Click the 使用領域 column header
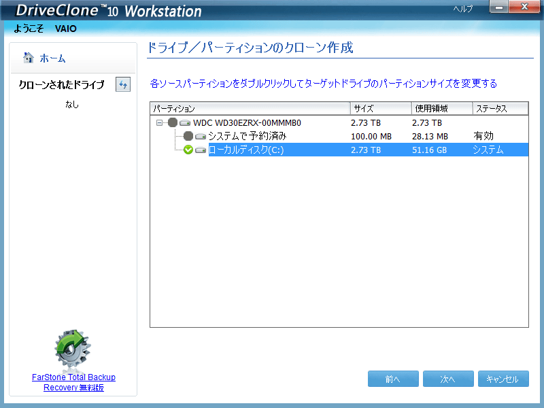Image resolution: width=544 pixels, height=408 pixels. (443, 109)
